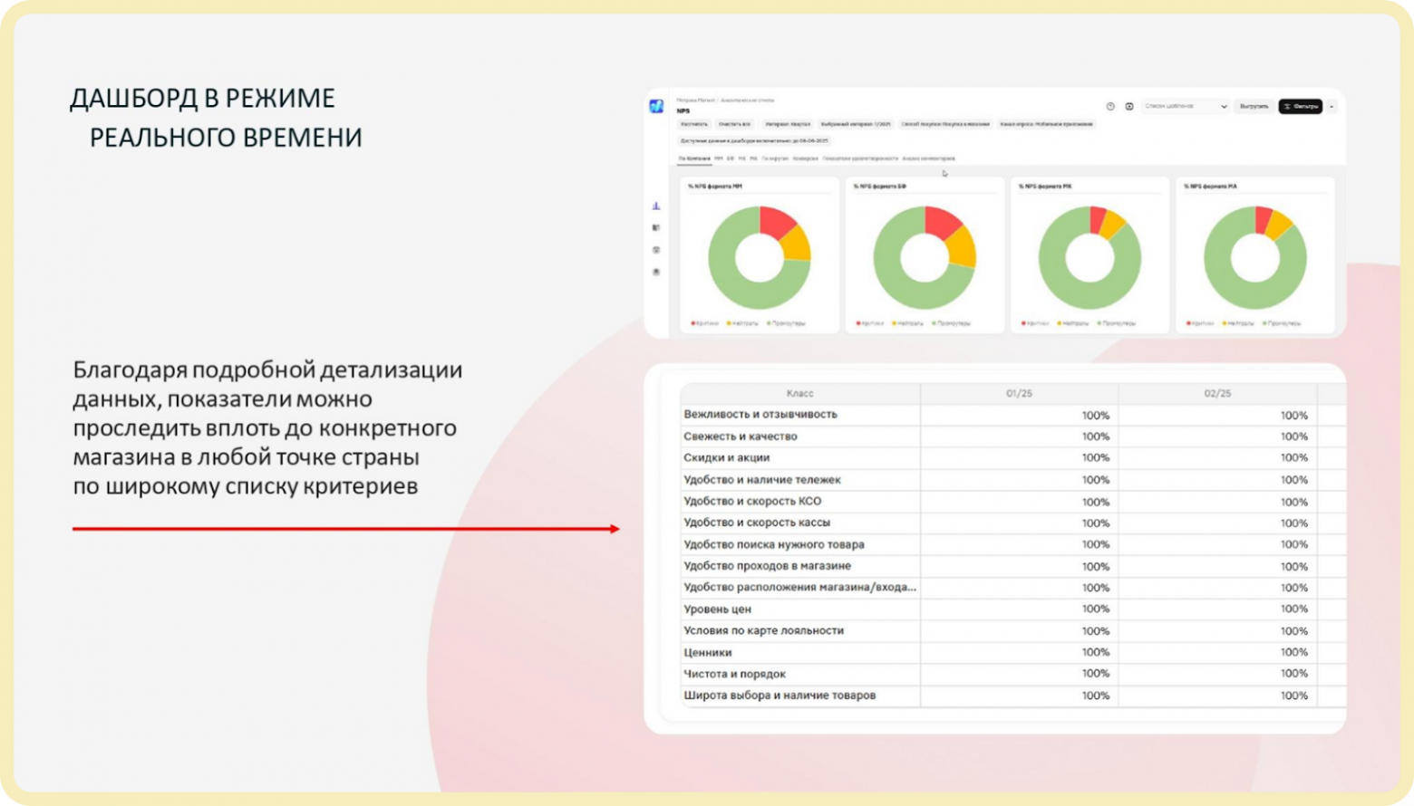
Task: Switch to the Показатели удовлетворенности tab
Action: point(859,159)
